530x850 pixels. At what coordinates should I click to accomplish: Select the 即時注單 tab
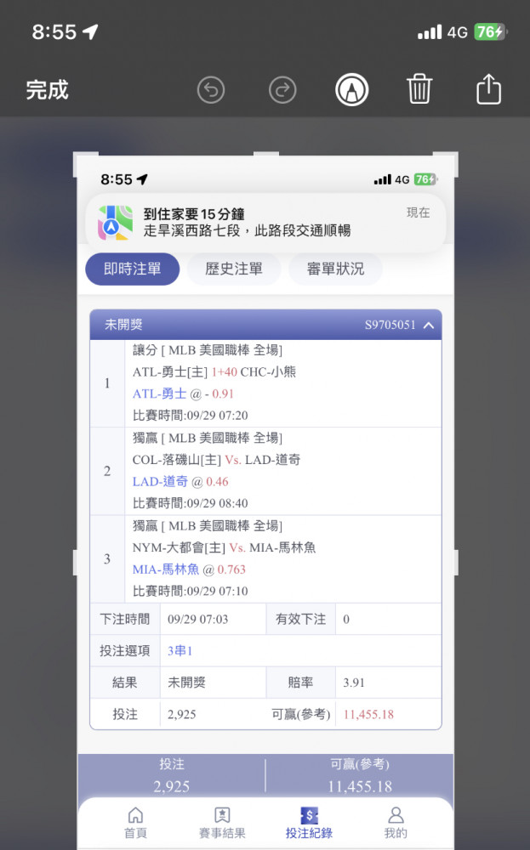coord(133,269)
